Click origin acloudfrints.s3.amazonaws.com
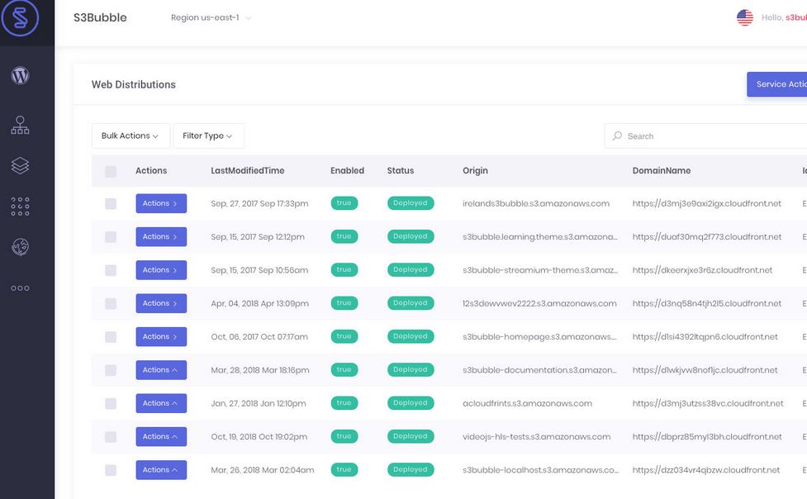Viewport: 807px width, 499px height. (x=527, y=403)
